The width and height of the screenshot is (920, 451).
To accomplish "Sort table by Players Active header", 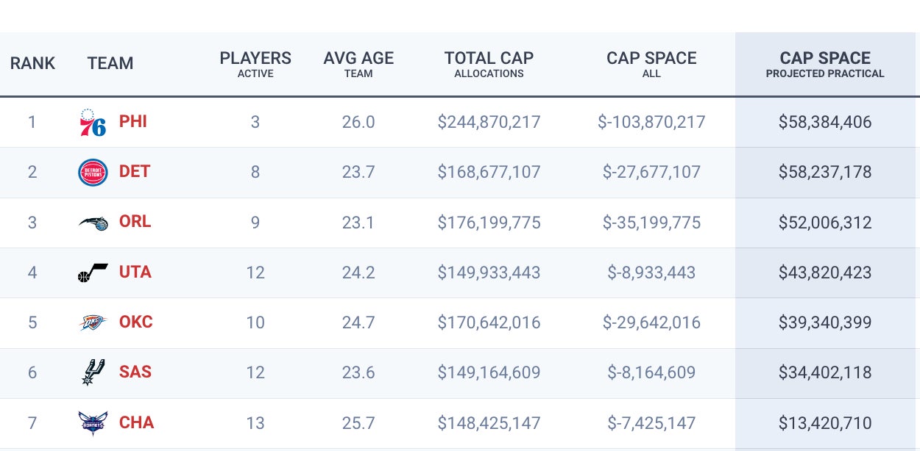I will tap(255, 64).
